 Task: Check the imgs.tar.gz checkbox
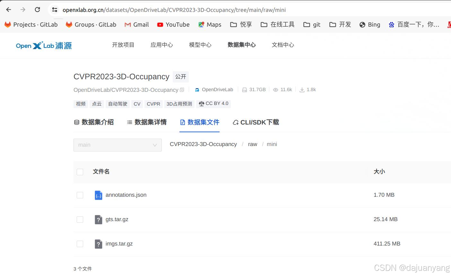tap(80, 244)
